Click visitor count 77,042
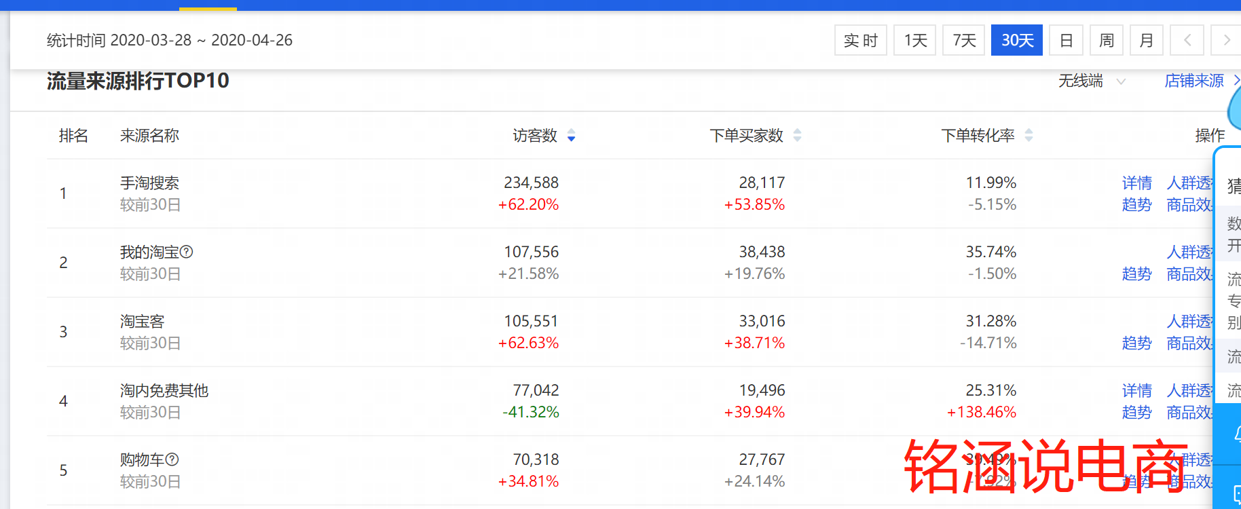Viewport: 1241px width, 509px height. (536, 390)
